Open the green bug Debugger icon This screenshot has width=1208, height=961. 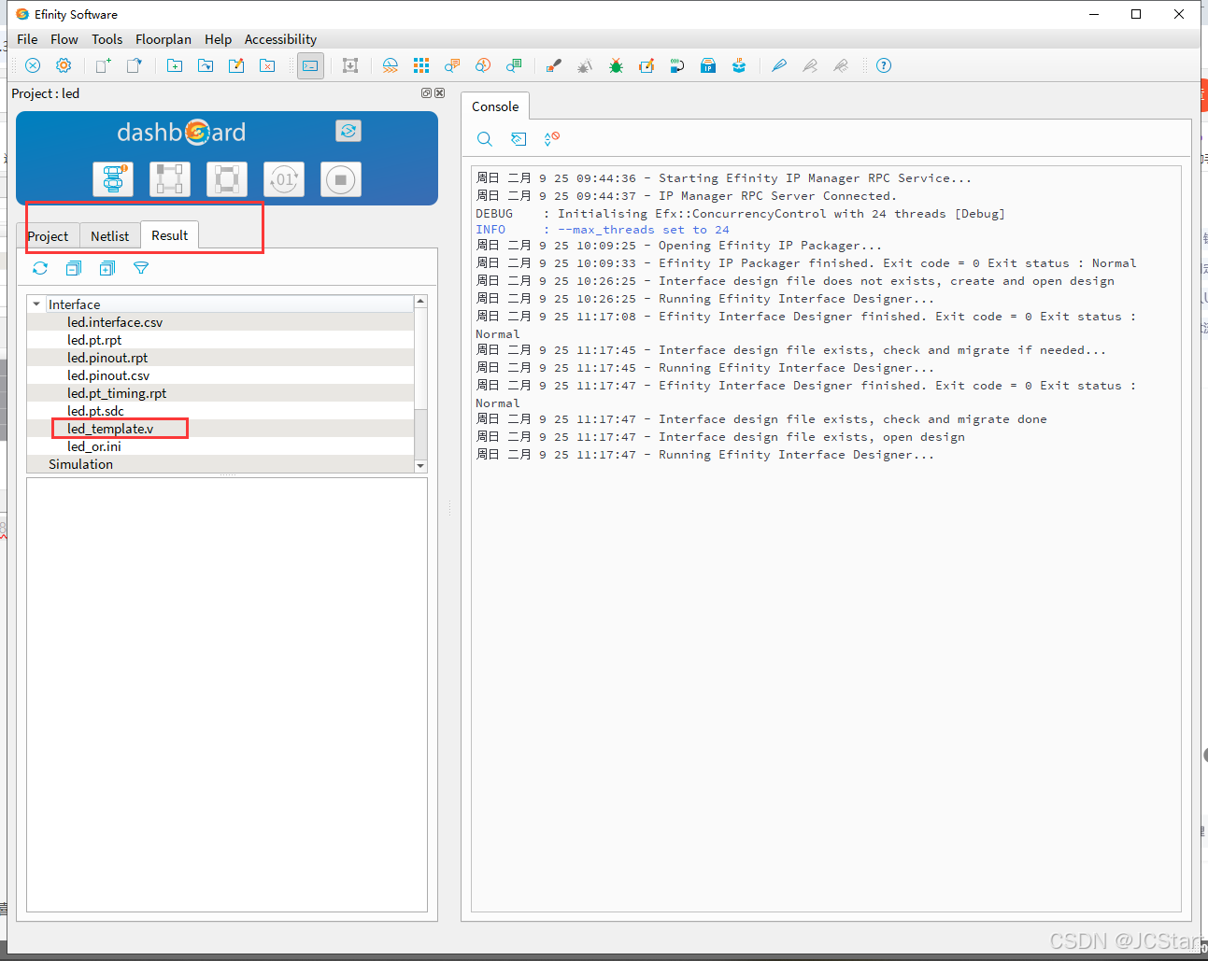coord(616,65)
